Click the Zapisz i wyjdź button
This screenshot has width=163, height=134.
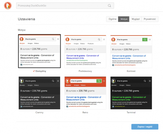point(145,127)
